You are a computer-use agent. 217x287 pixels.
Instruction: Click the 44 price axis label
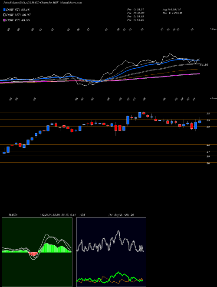[x=208, y=145]
